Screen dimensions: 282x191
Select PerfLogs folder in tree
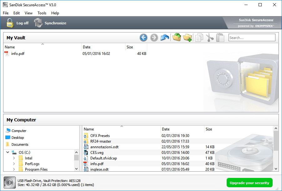[x=32, y=164]
